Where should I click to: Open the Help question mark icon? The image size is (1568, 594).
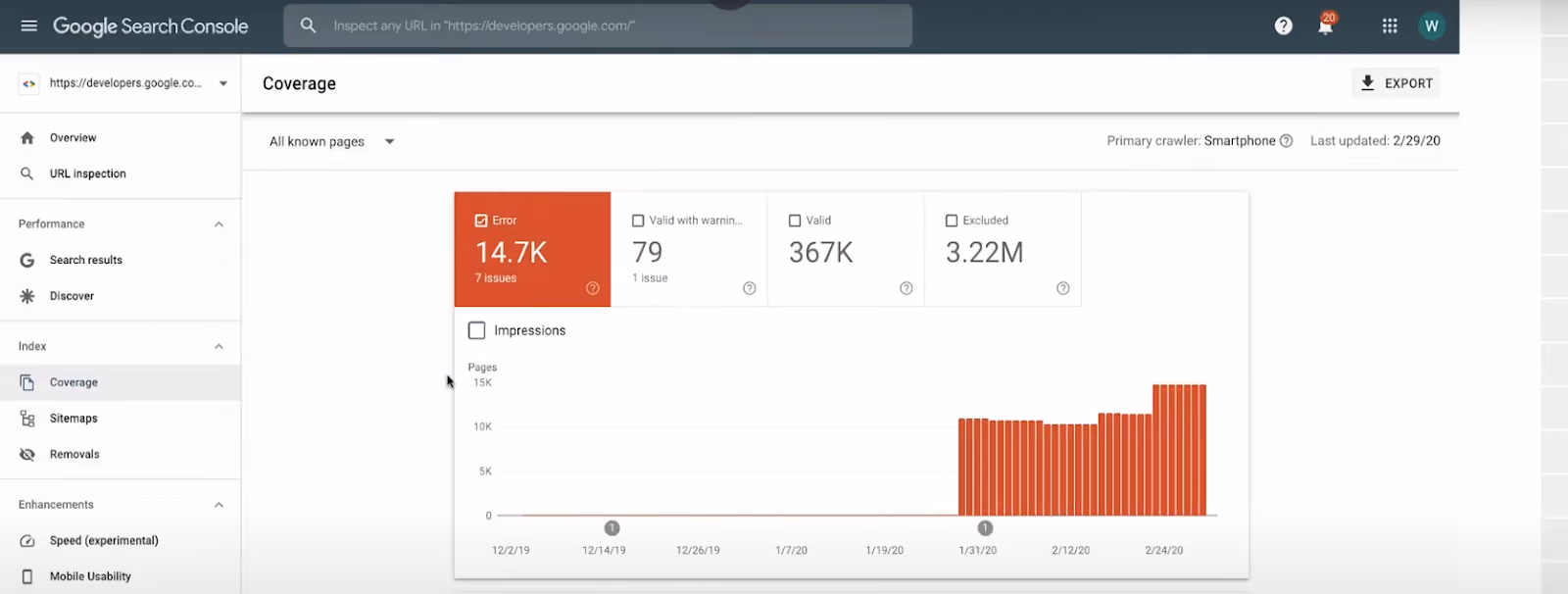(x=1283, y=25)
